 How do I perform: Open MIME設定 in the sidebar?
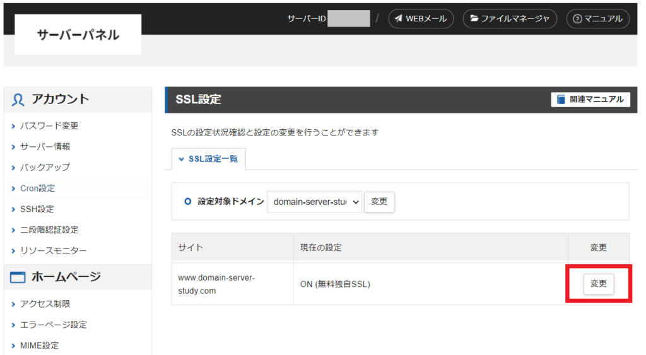[x=40, y=346]
